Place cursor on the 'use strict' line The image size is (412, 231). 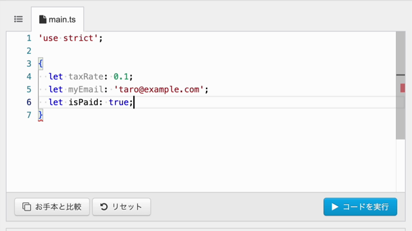click(70, 38)
